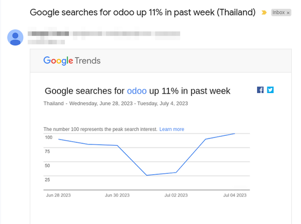
Task: Open the sender's profile avatar
Action: click(x=15, y=37)
